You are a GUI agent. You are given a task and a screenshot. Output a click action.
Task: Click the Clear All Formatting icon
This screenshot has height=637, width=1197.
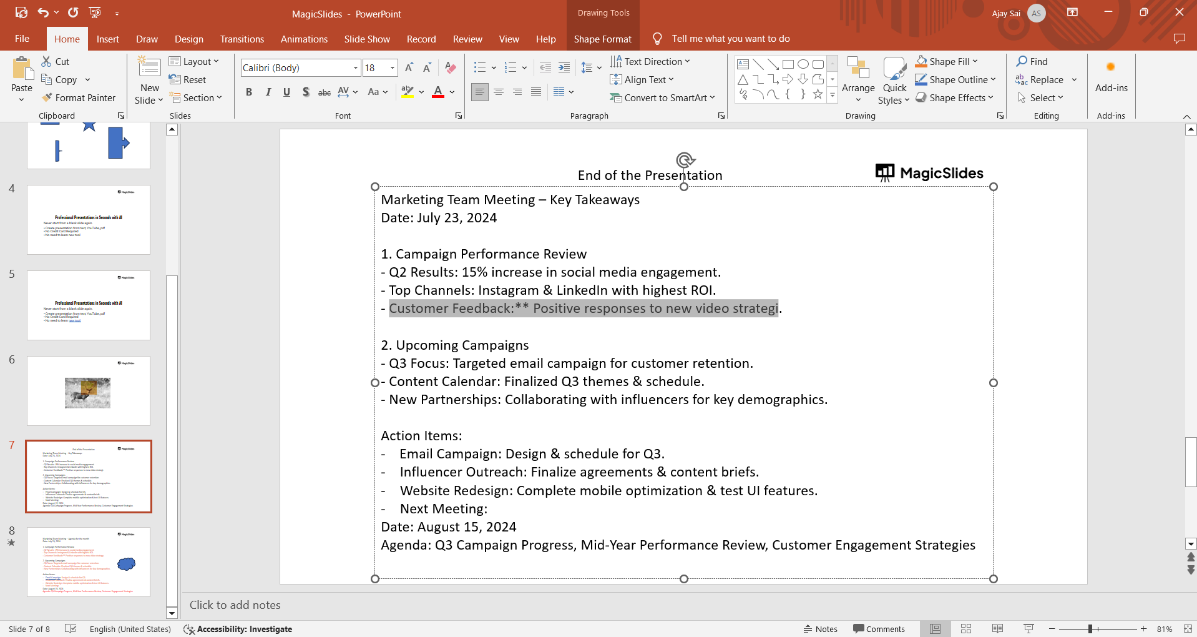[451, 68]
